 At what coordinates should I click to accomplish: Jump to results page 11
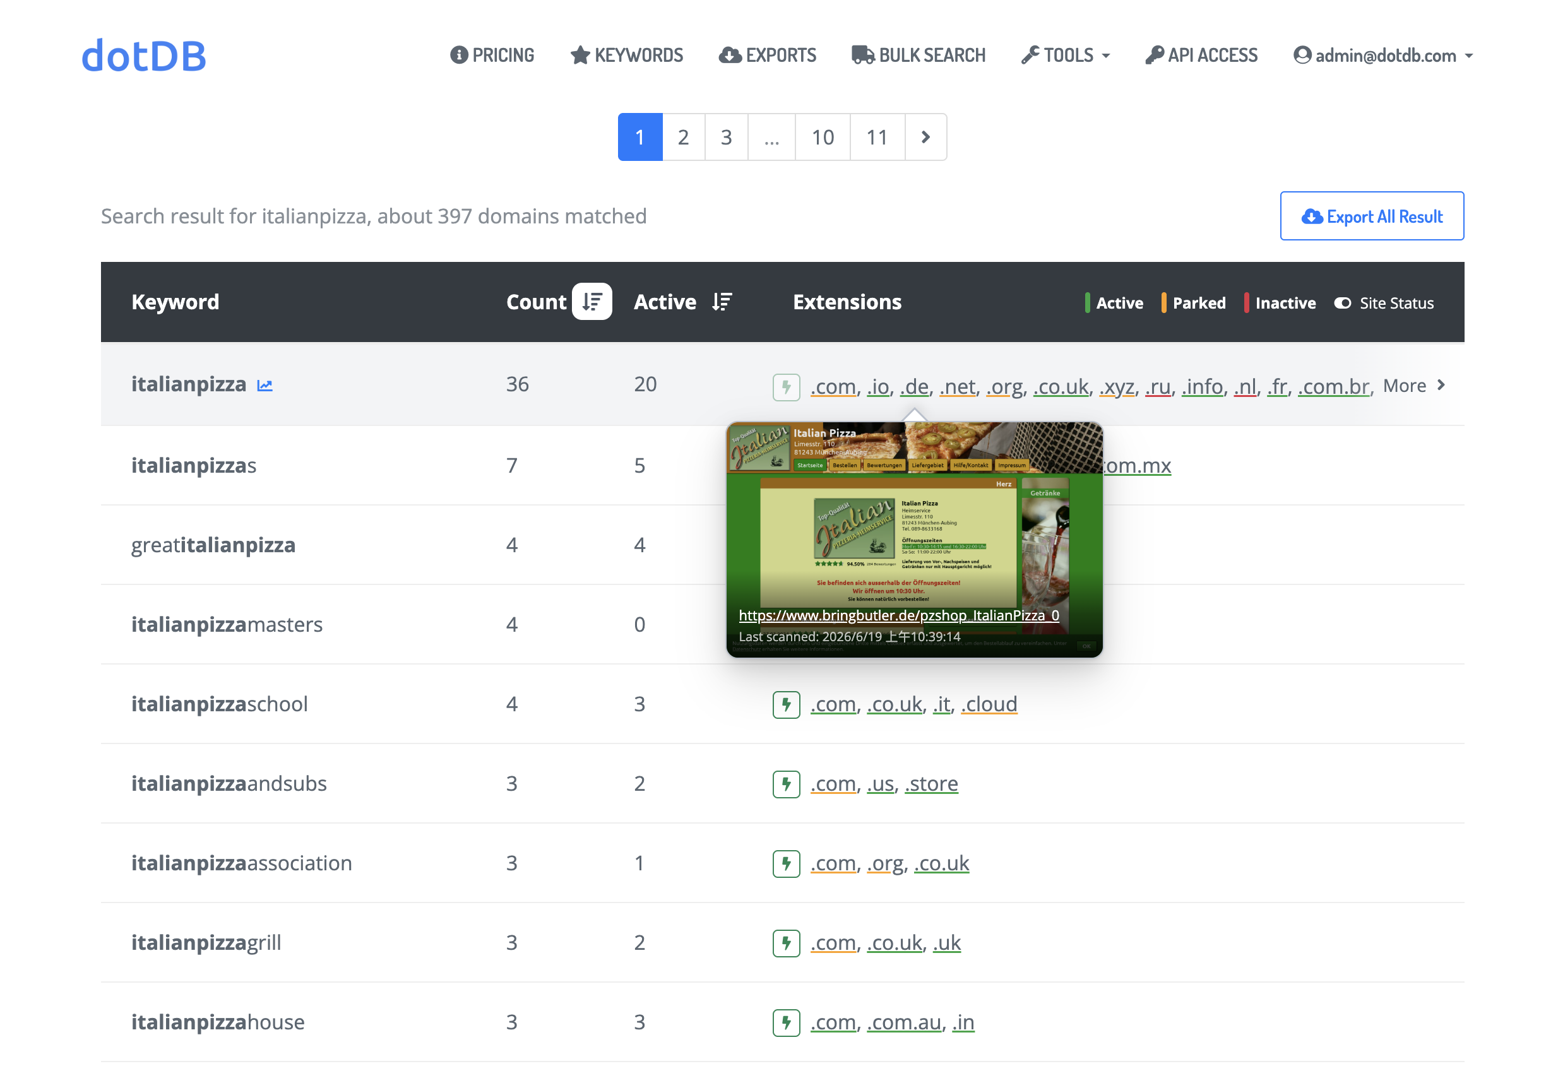(877, 137)
